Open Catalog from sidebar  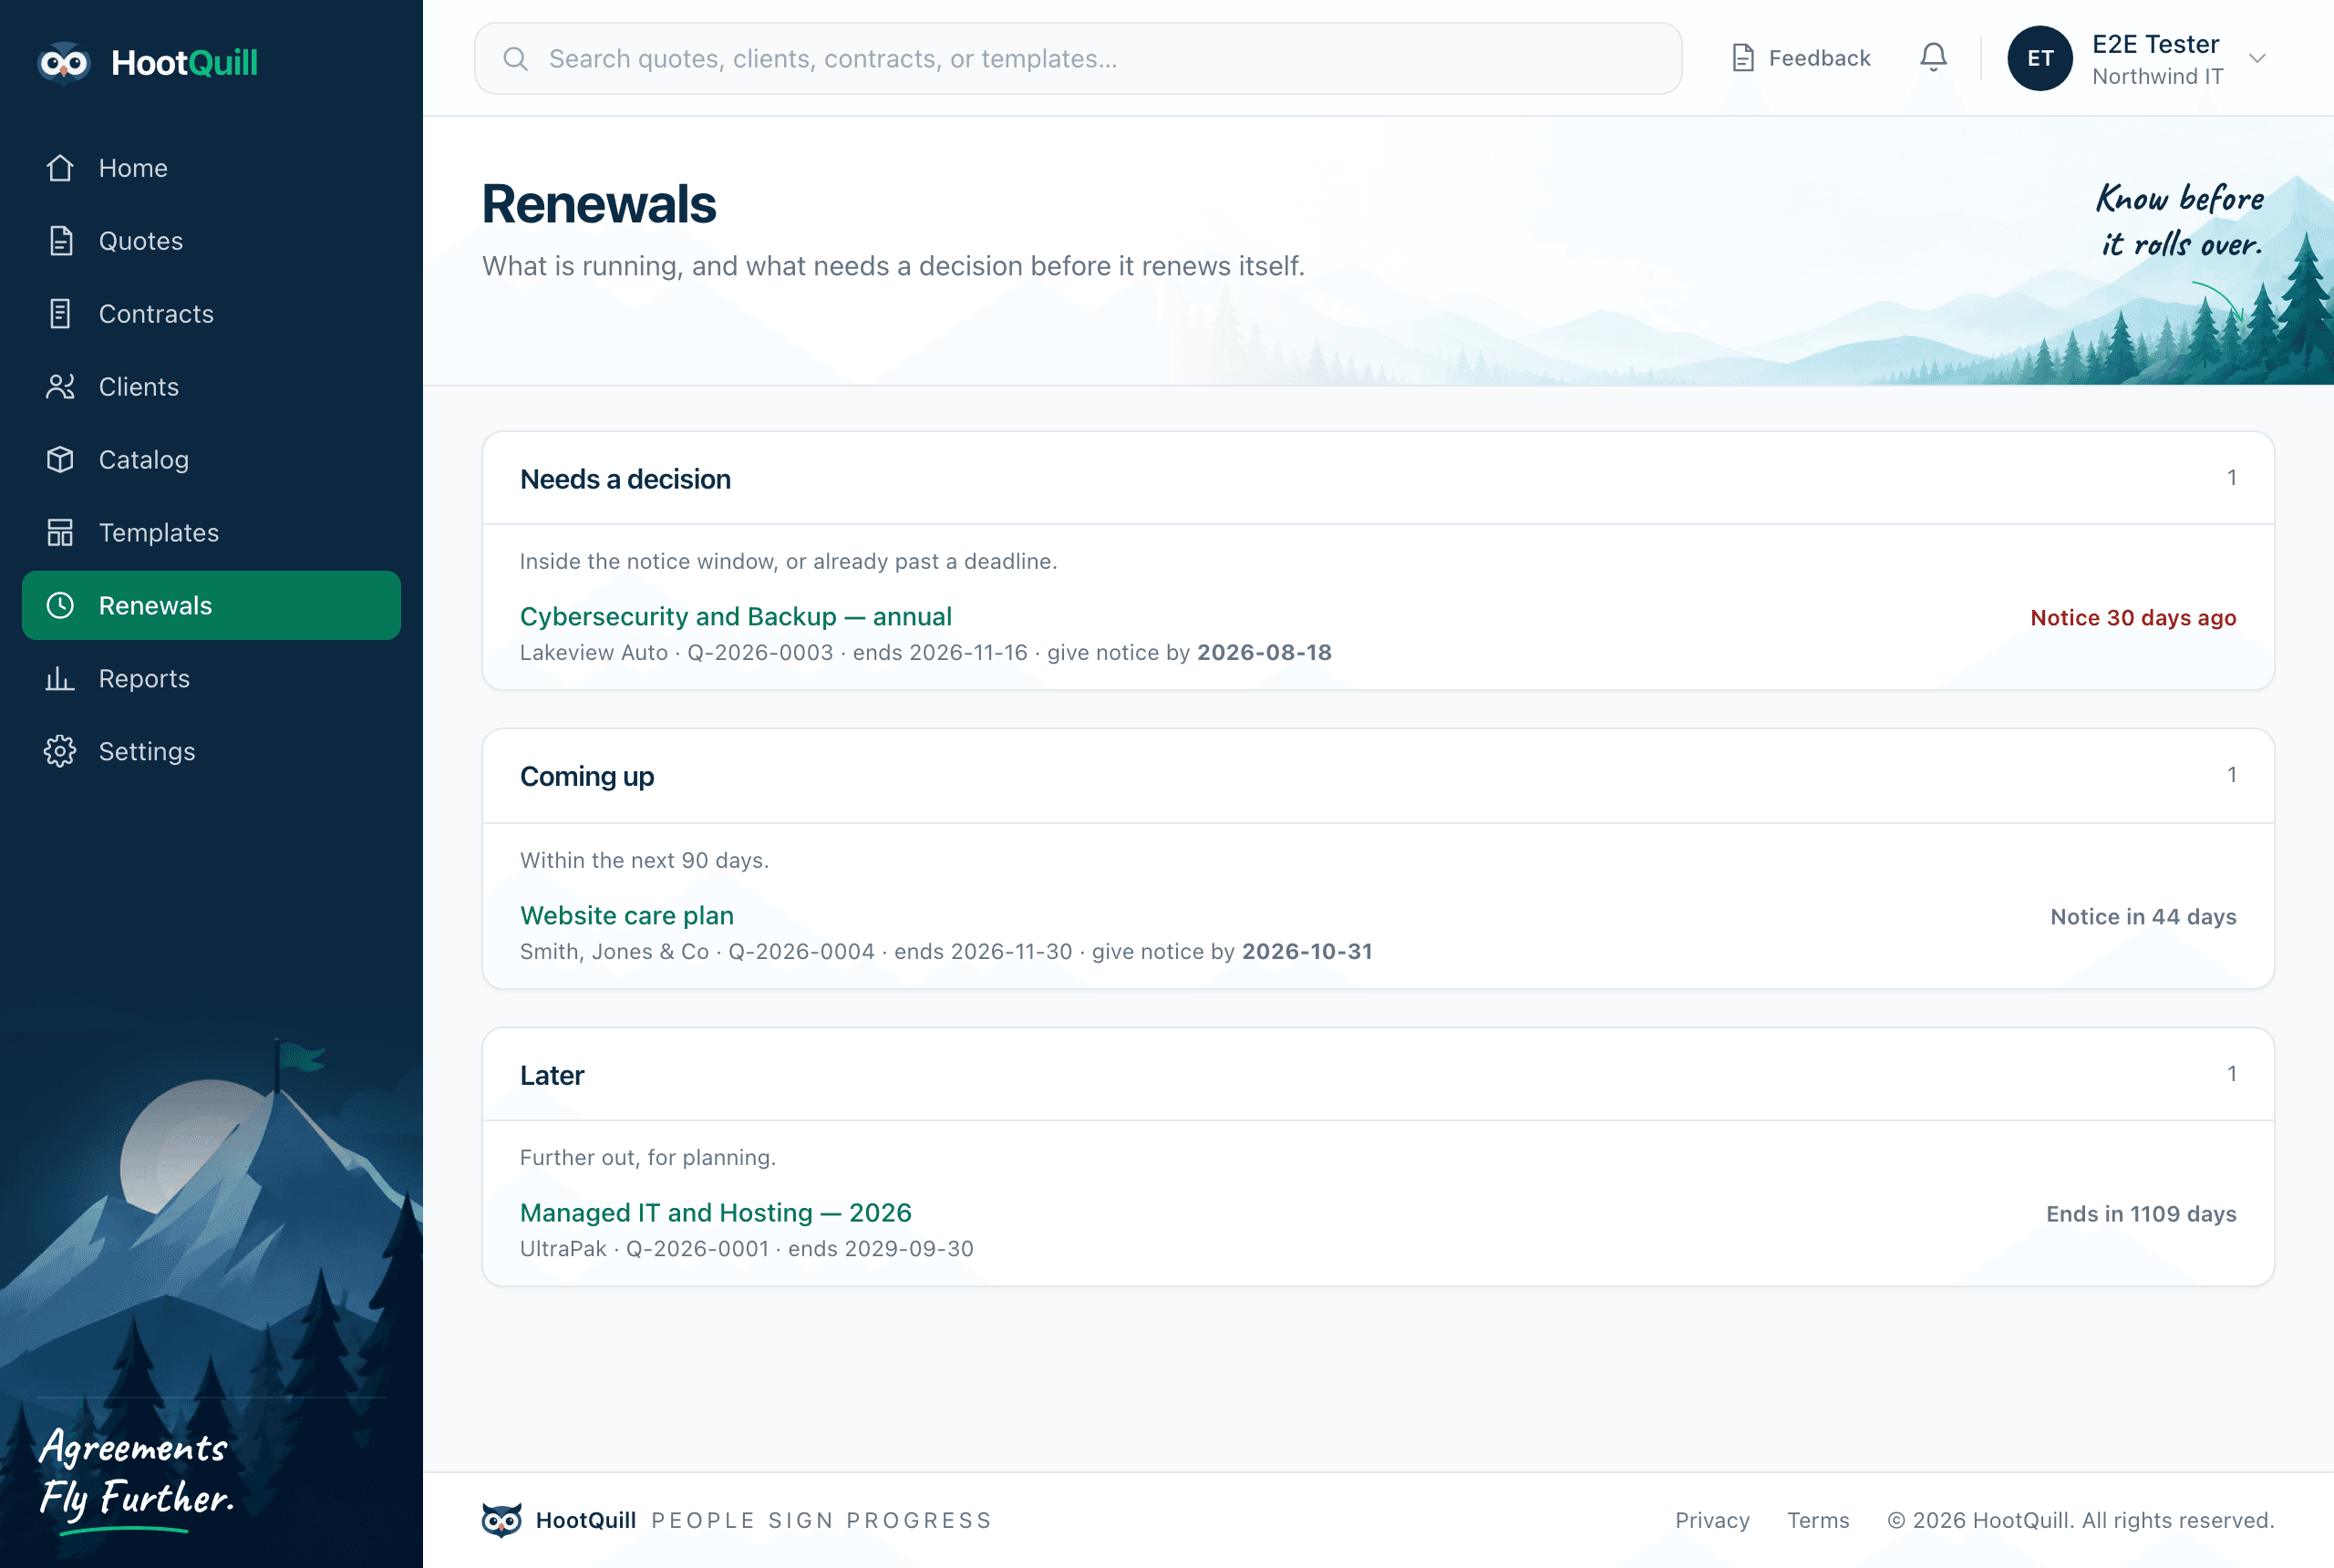(x=211, y=460)
